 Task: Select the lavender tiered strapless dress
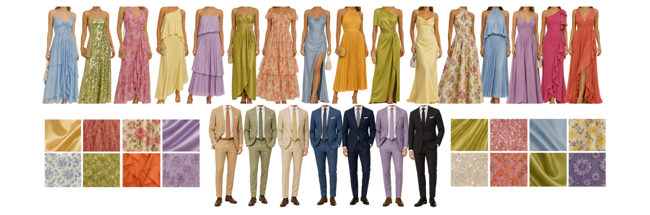pyautogui.click(x=206, y=55)
